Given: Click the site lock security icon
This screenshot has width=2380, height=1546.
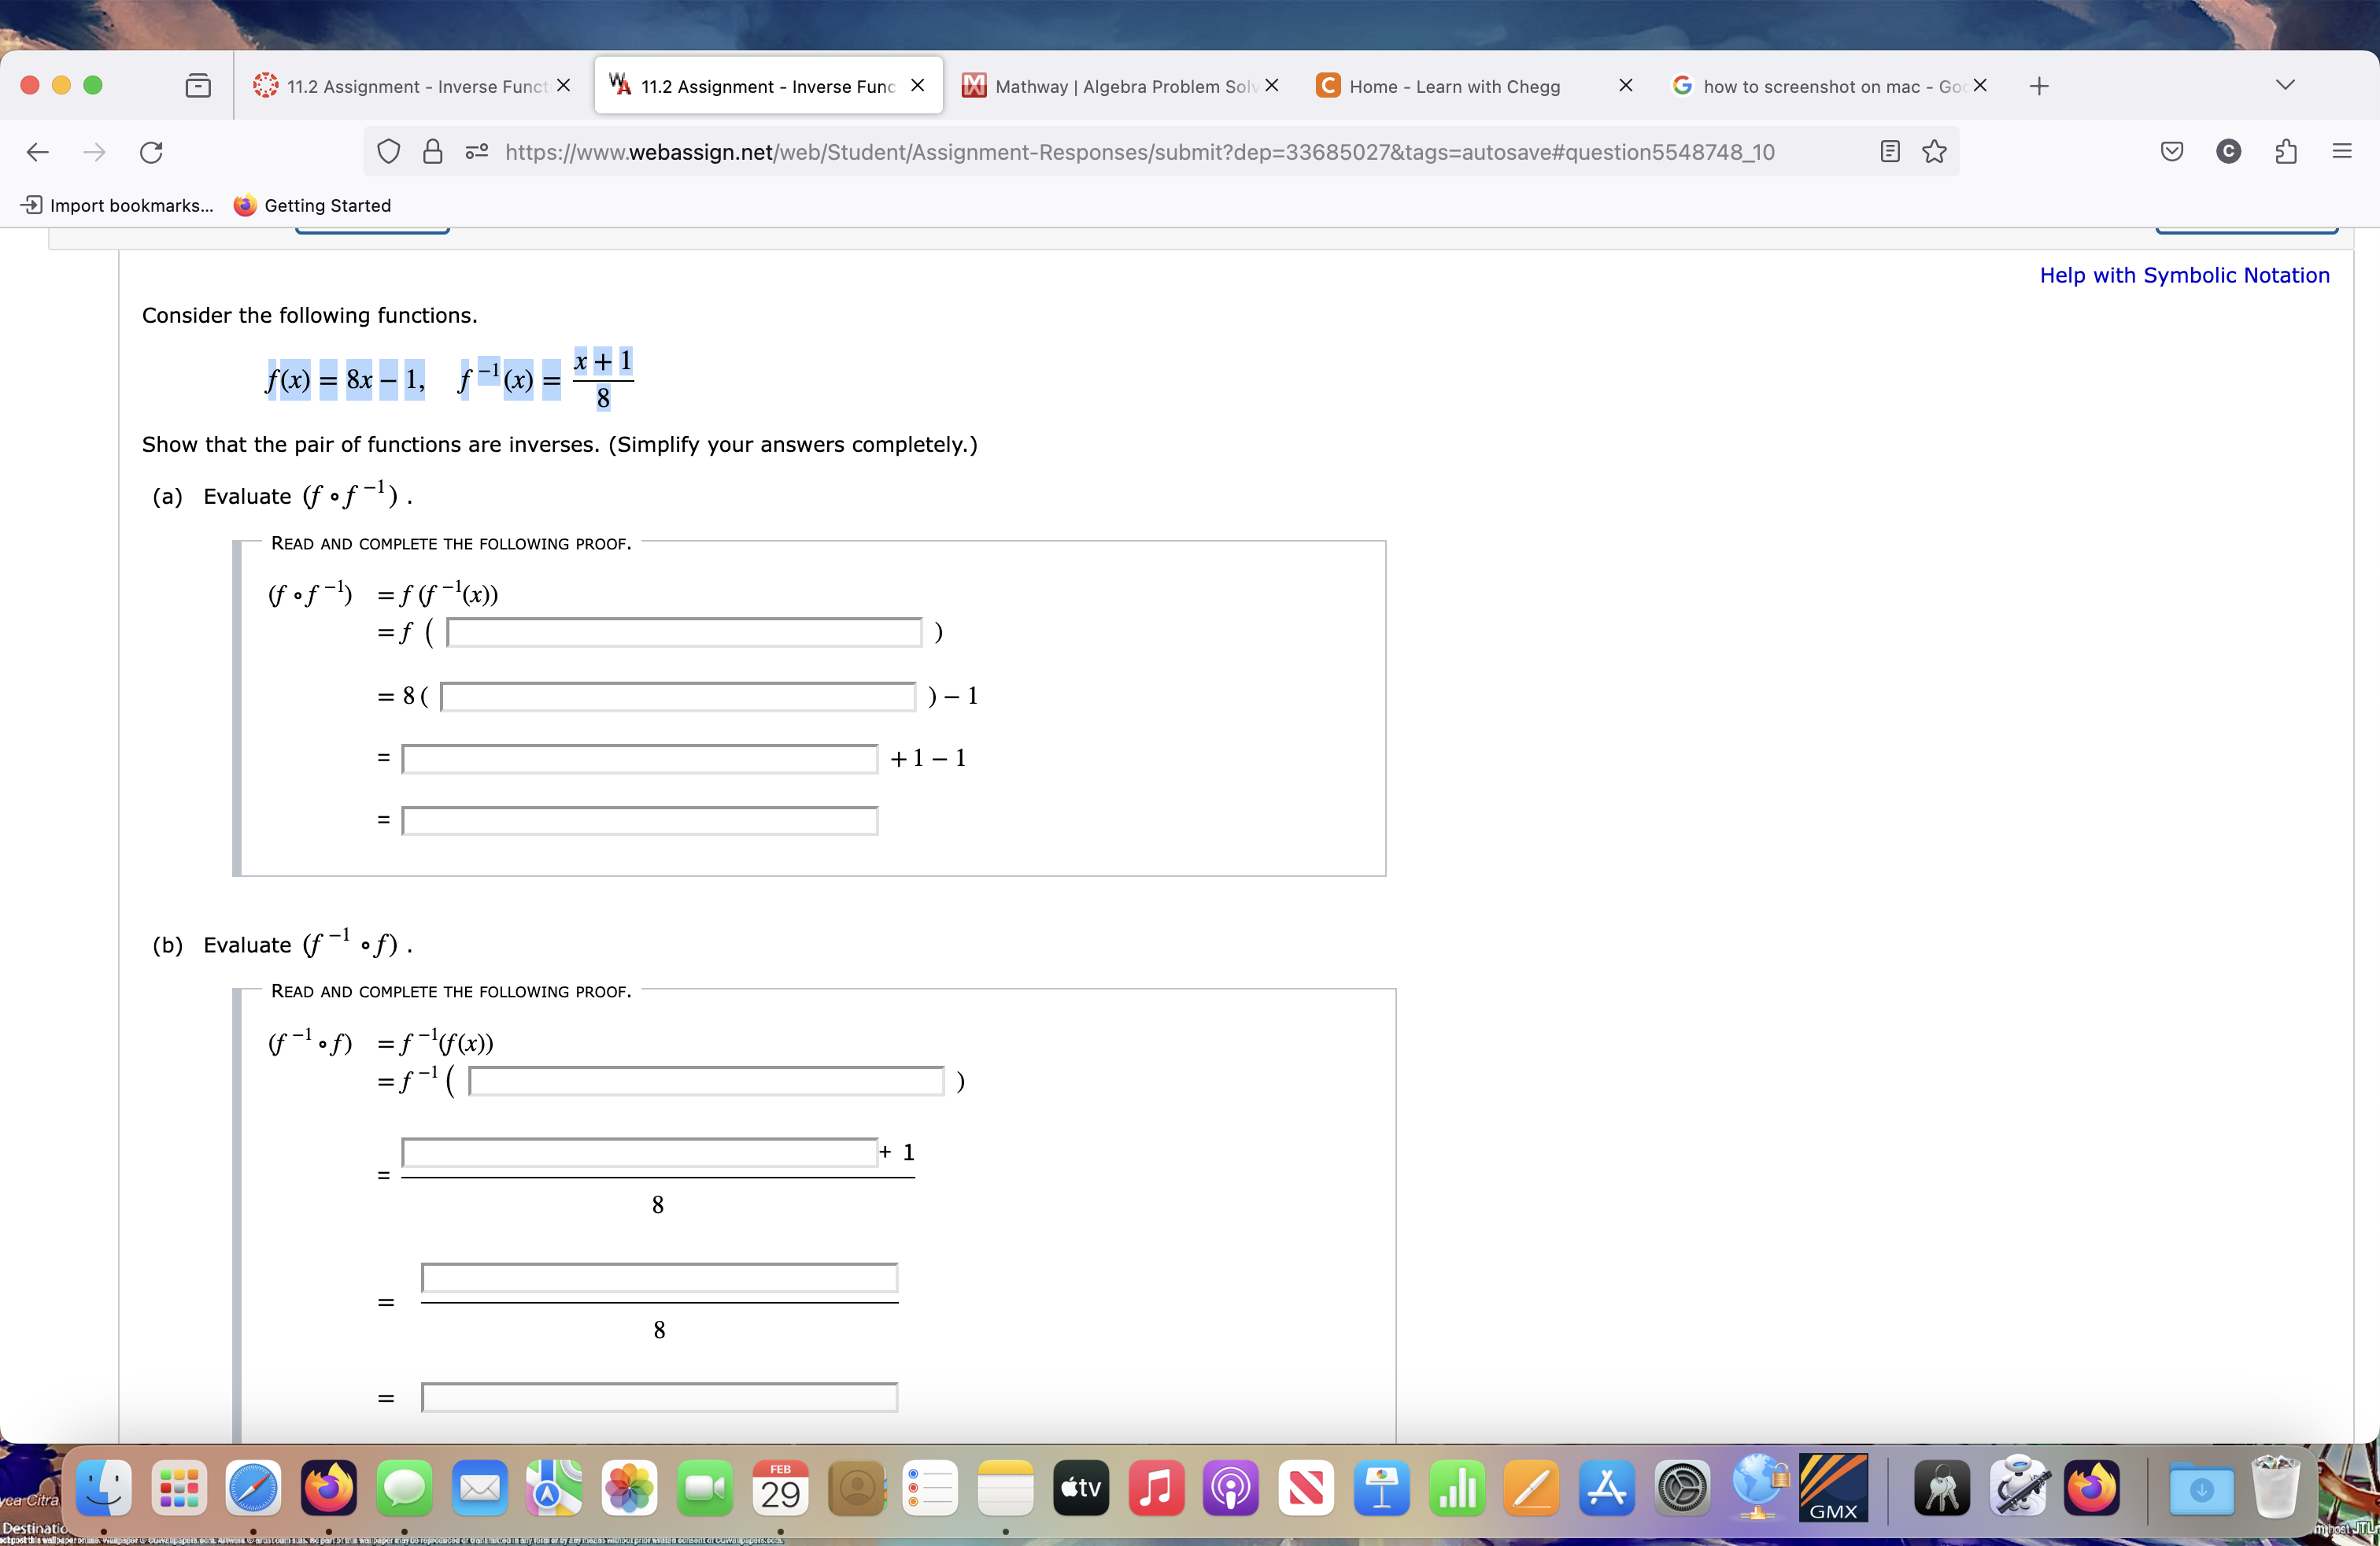Looking at the screenshot, I should 432,152.
